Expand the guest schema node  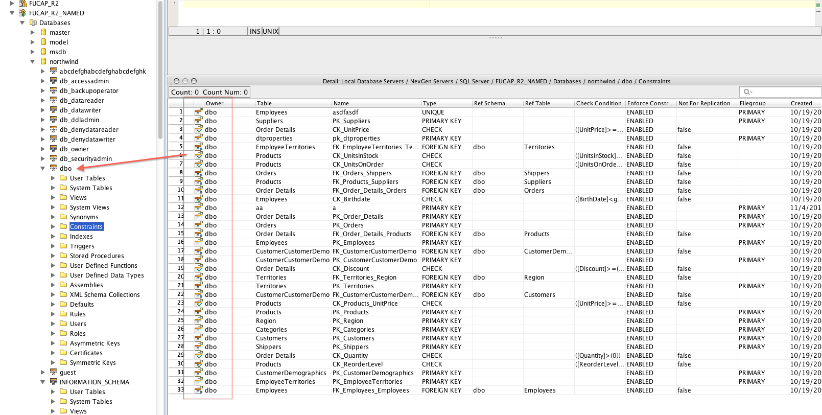(x=43, y=372)
